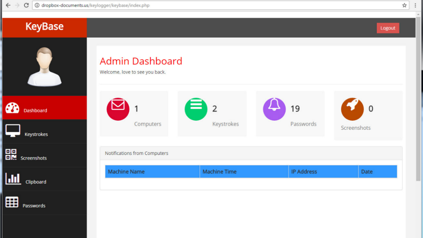423x238 pixels.
Task: Click the Passwords label under 19
Action: pyautogui.click(x=303, y=124)
